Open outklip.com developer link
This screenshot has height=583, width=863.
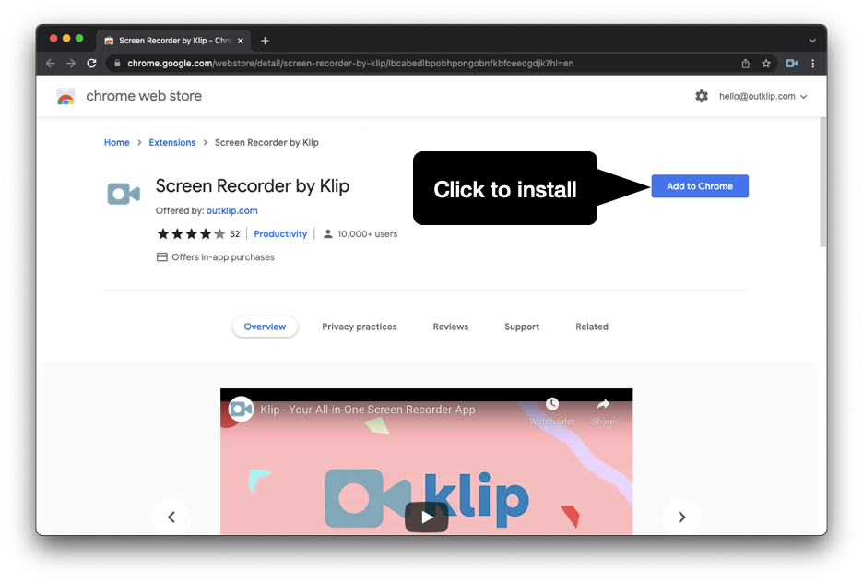(231, 211)
